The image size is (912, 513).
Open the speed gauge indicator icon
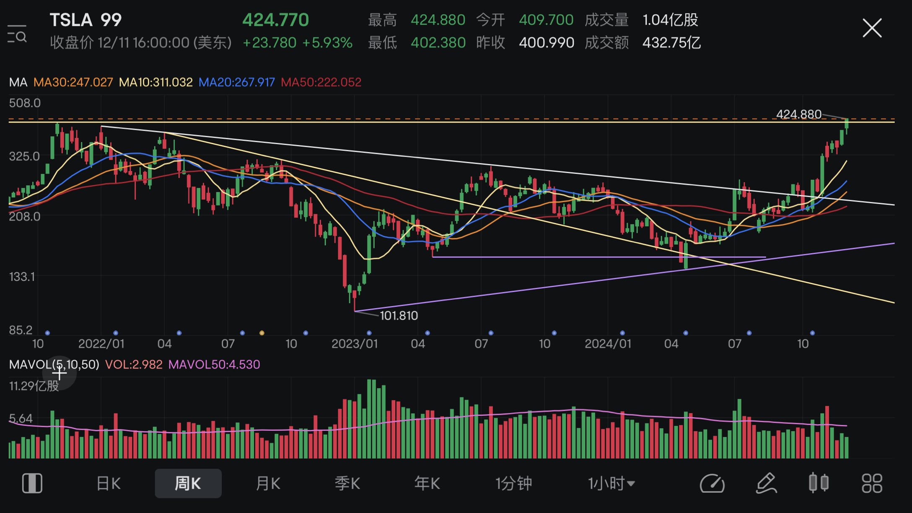712,483
